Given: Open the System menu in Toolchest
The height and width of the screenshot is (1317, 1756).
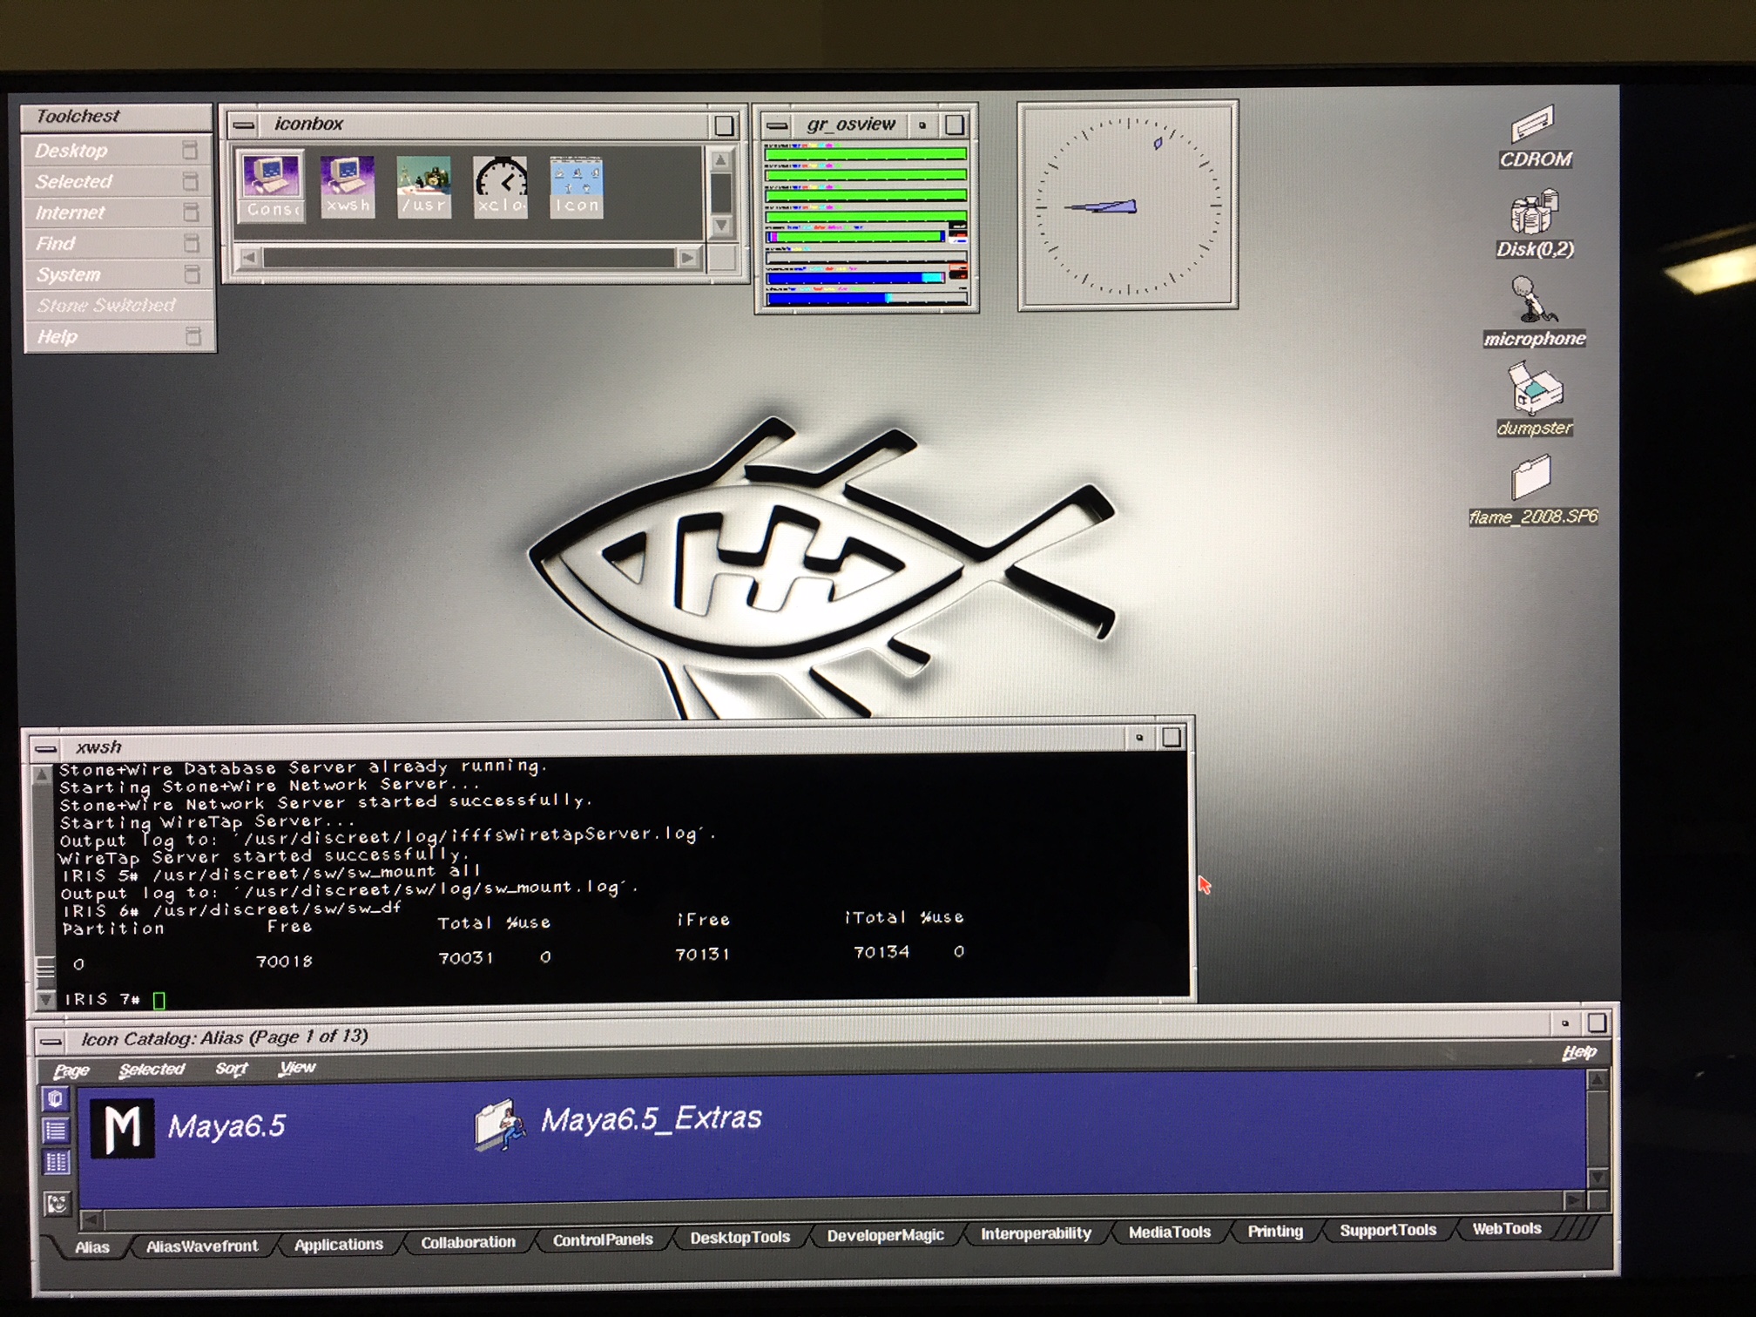Looking at the screenshot, I should pyautogui.click(x=118, y=274).
